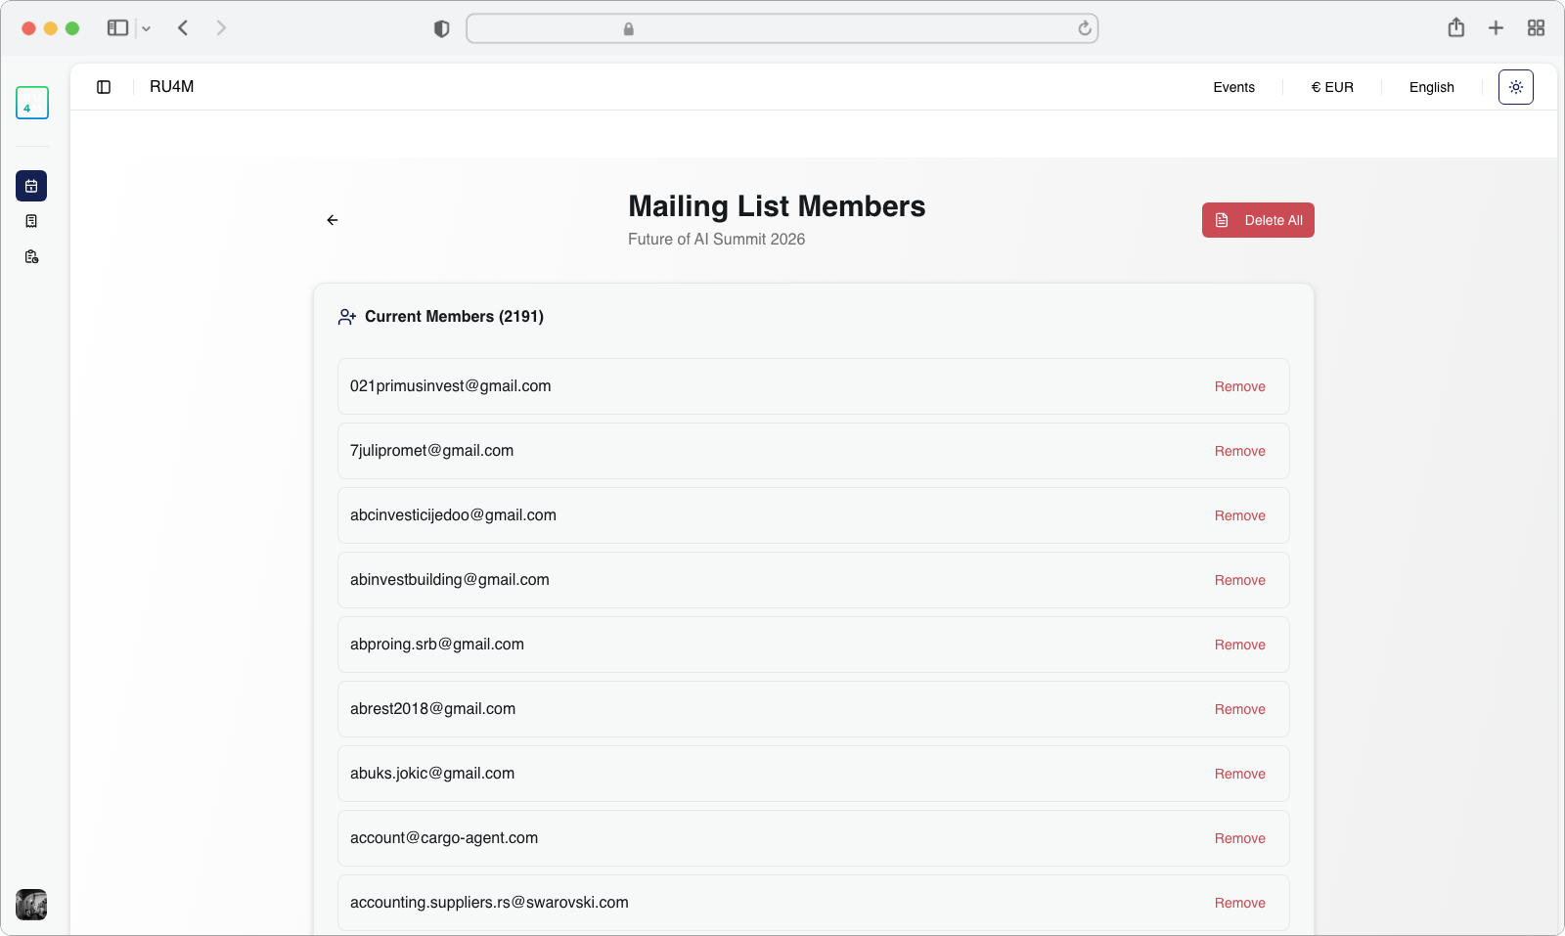Open the Events menu item
The width and height of the screenshot is (1565, 936).
click(1233, 87)
